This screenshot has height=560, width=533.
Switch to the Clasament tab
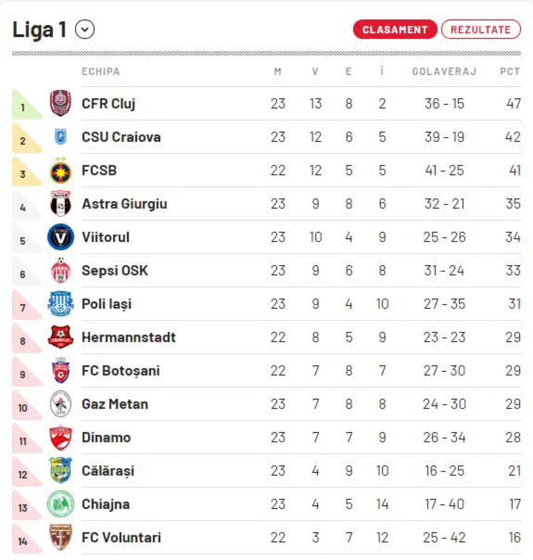(395, 30)
